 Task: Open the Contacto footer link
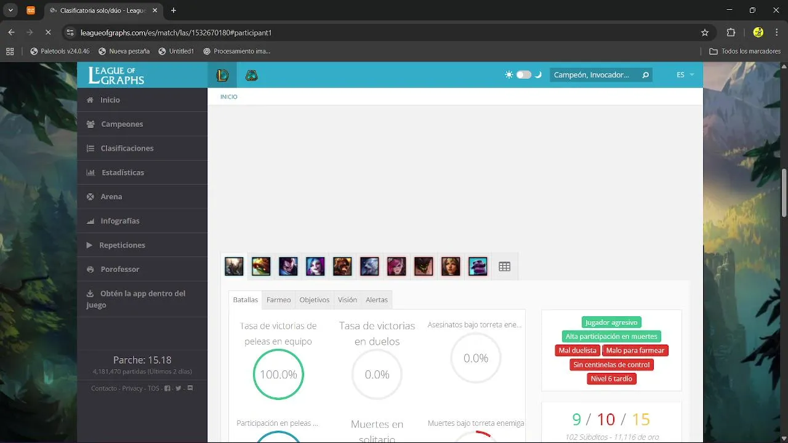pos(104,388)
